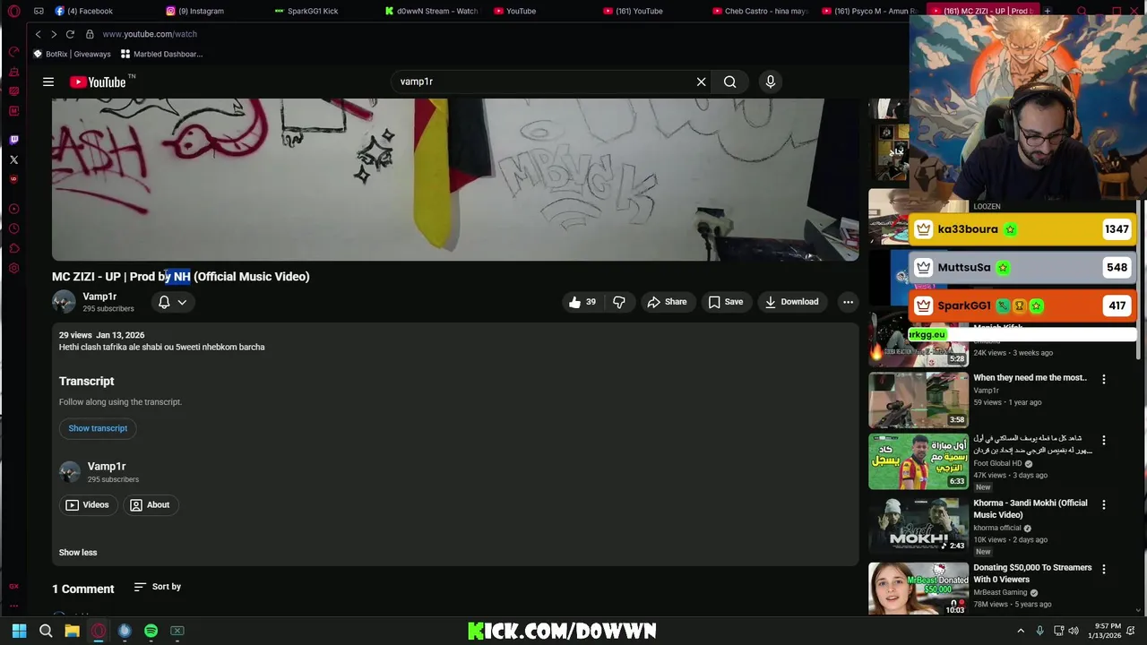The width and height of the screenshot is (1147, 645).
Task: Open options for the Khorma video
Action: coord(1104,505)
